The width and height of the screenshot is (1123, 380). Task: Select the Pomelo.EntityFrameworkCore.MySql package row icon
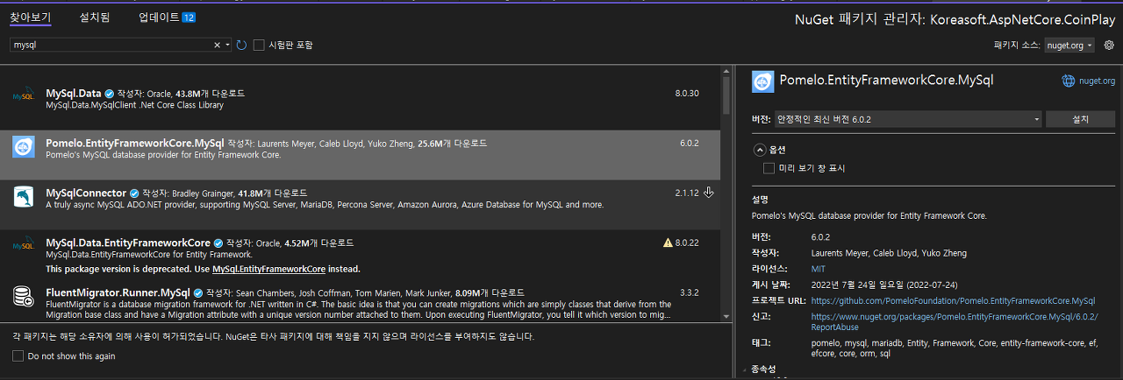[24, 148]
